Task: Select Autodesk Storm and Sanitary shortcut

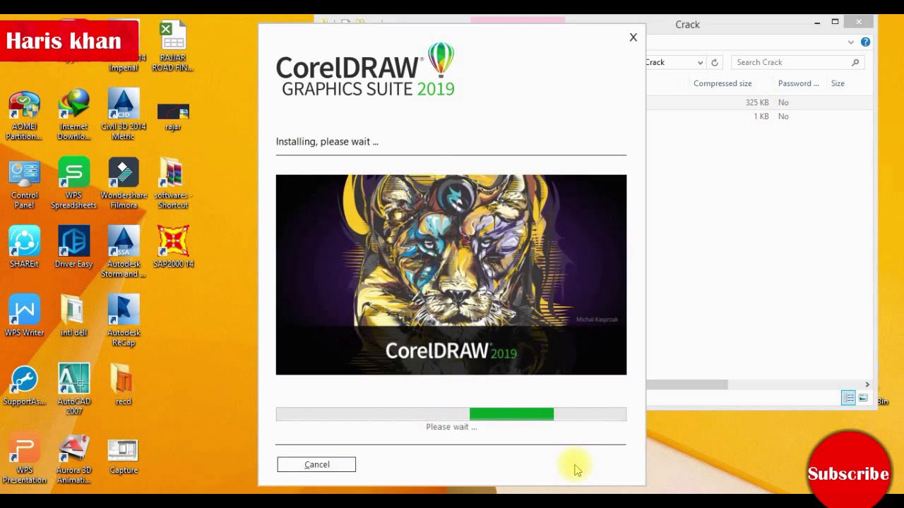Action: (x=124, y=252)
